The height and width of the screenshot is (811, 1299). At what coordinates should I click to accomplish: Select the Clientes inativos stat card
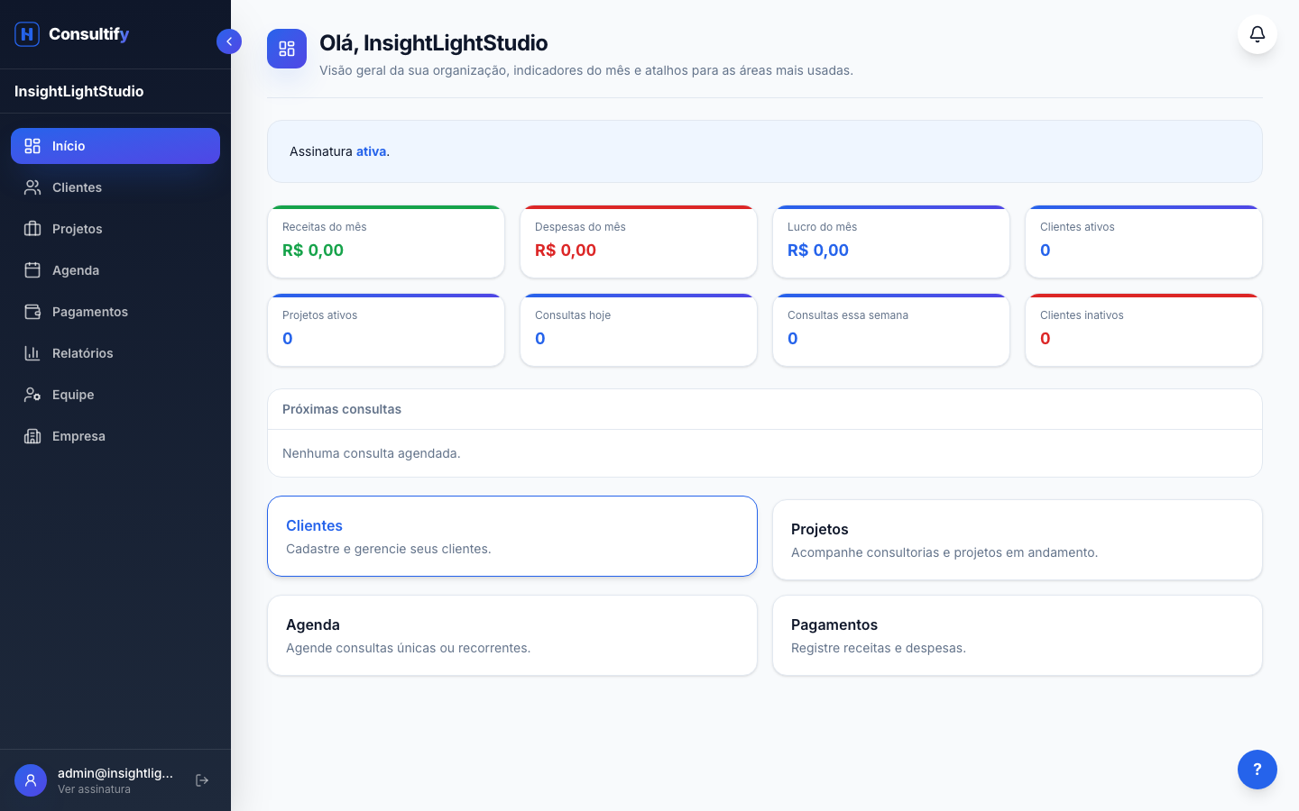(1144, 330)
